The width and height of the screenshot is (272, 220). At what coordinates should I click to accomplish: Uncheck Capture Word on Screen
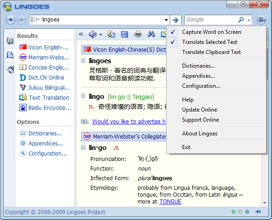coord(211,32)
